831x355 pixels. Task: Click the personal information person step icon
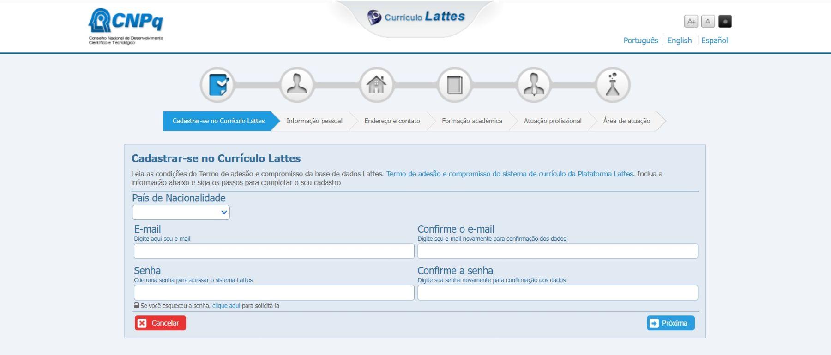tap(297, 85)
